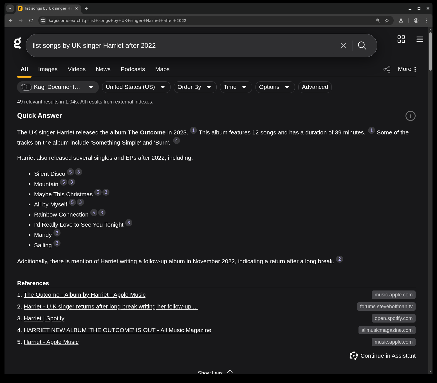Bookmark this page with star icon
Viewport: 437px width, 383px height.
[387, 21]
